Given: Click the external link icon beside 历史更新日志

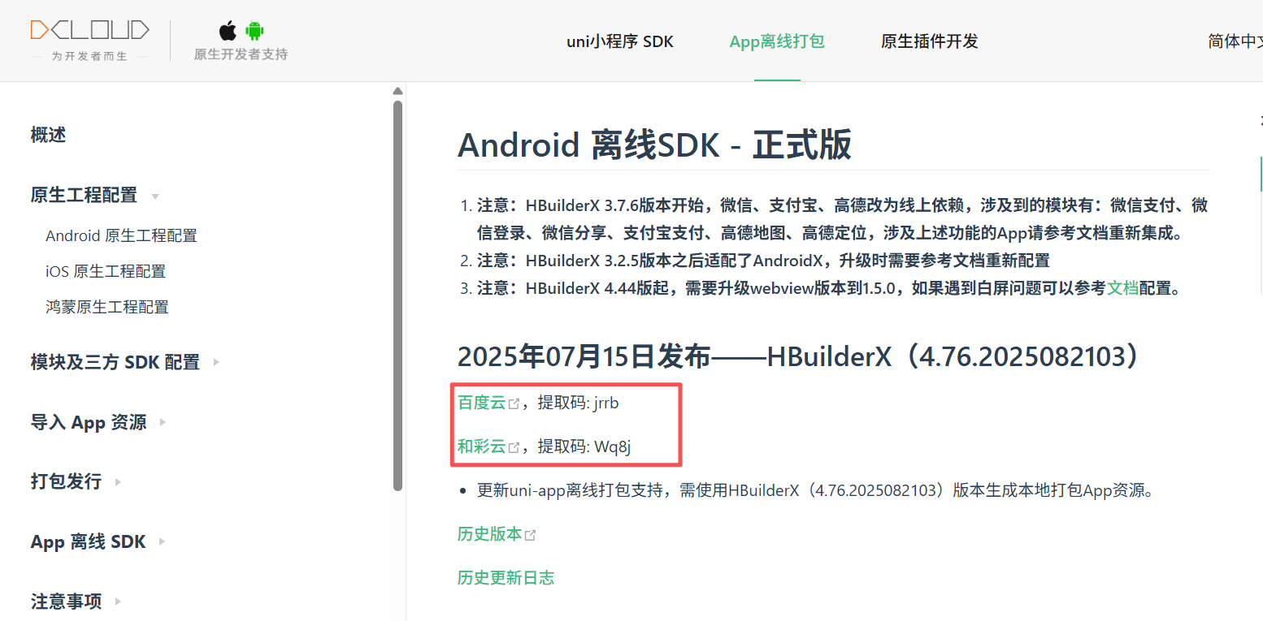Looking at the screenshot, I should (562, 577).
